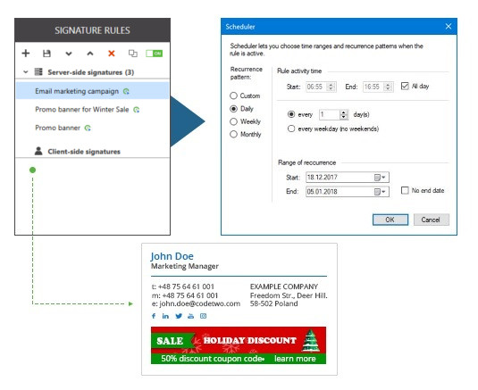Click the john.doe@codetwo.com email address

pyautogui.click(x=199, y=303)
